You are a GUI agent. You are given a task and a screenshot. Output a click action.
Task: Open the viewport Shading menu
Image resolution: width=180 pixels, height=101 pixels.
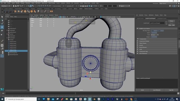[x=36, y=15]
